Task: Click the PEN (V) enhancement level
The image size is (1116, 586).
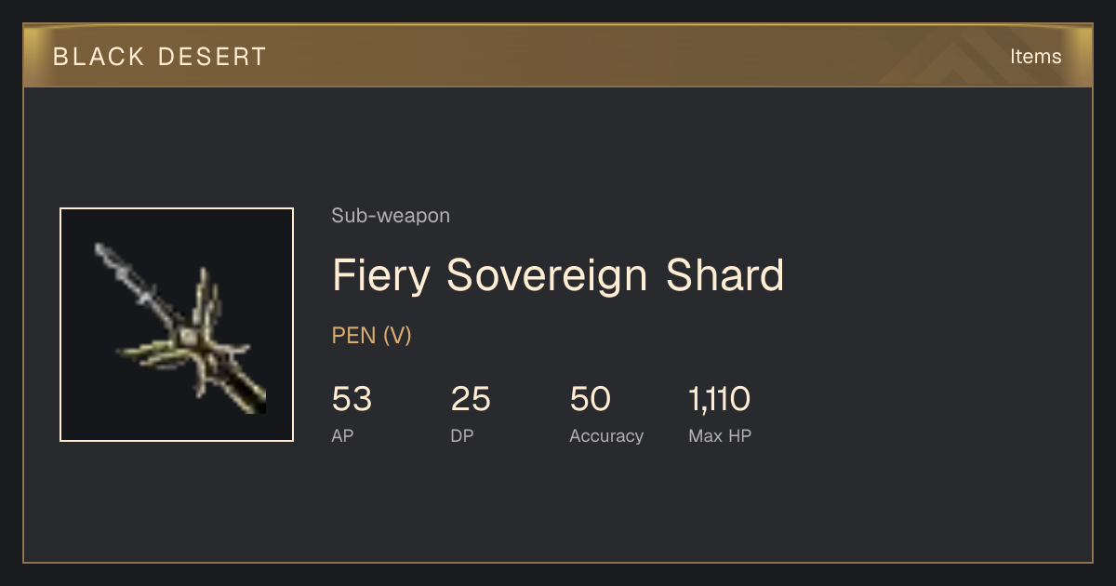Action: tap(371, 336)
